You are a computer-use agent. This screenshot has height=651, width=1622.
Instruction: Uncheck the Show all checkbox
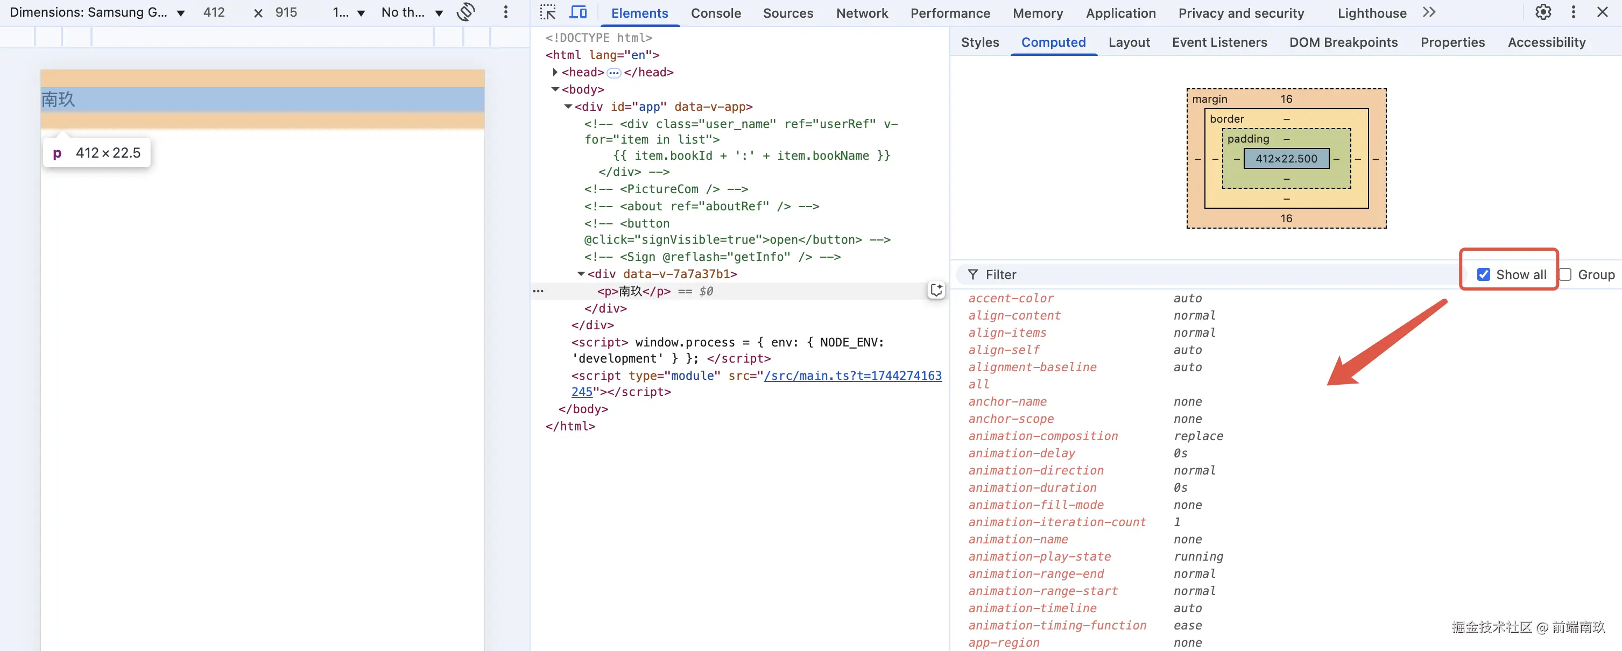point(1484,274)
